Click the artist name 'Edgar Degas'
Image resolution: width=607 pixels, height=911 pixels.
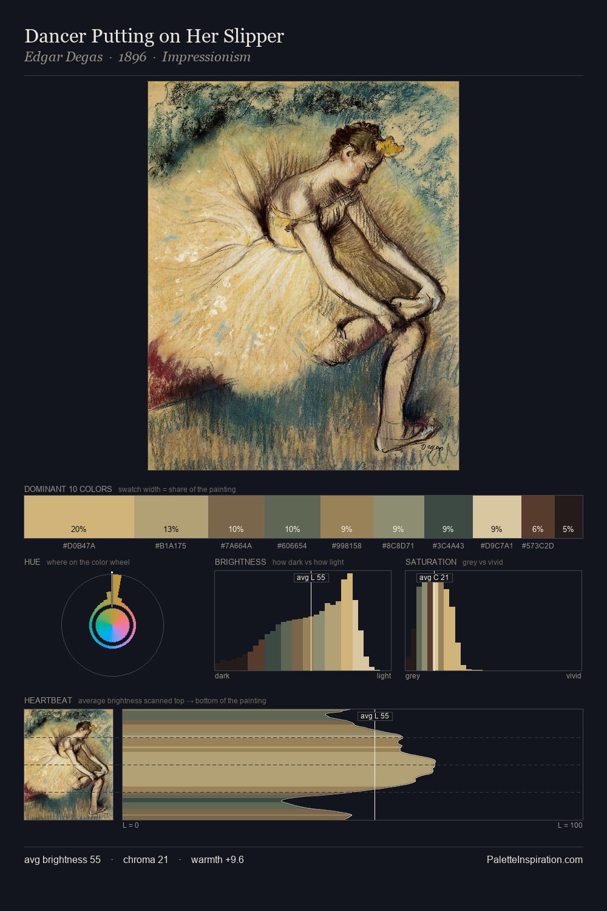(63, 57)
